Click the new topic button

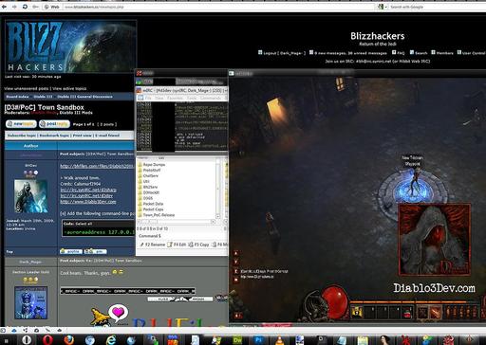(x=21, y=124)
